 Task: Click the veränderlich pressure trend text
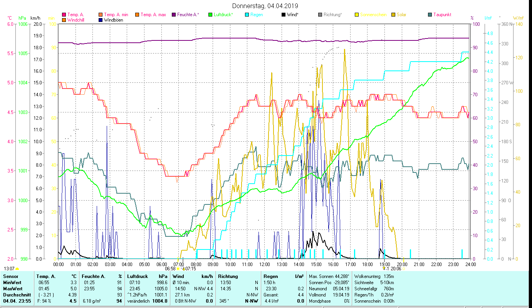coord(138,301)
